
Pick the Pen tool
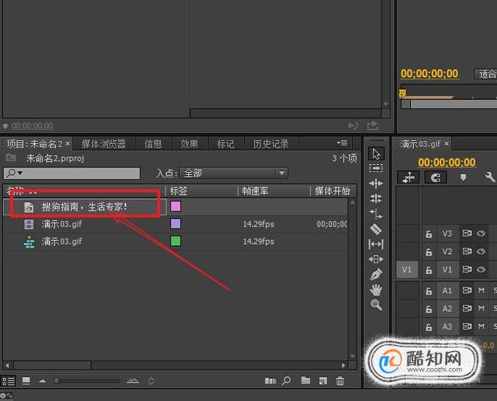pos(376,274)
